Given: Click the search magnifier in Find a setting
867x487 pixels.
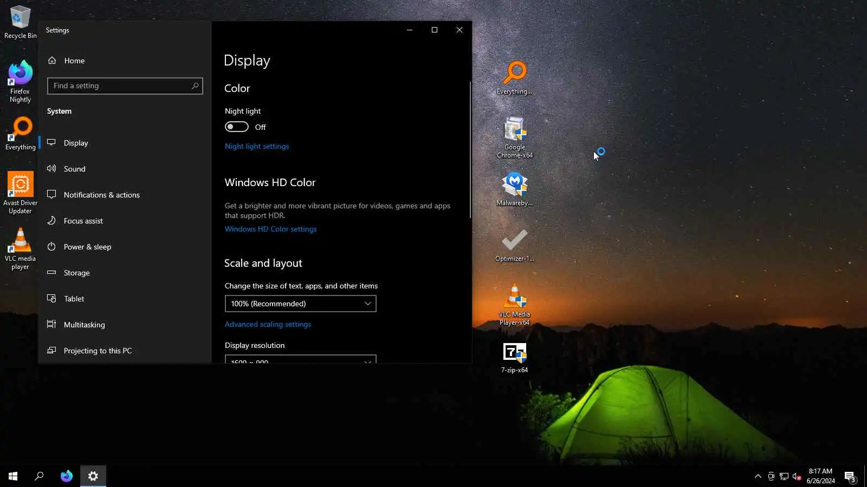Looking at the screenshot, I should (x=195, y=85).
